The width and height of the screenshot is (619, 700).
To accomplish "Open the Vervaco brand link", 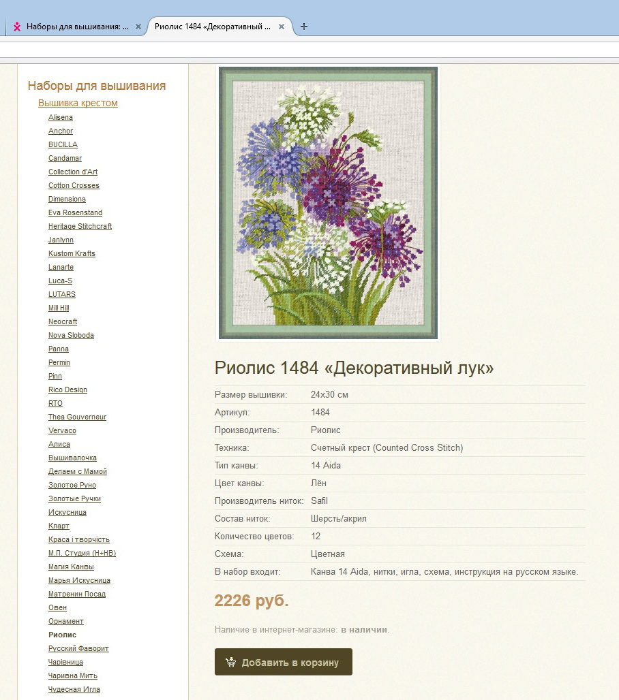I will [x=62, y=430].
